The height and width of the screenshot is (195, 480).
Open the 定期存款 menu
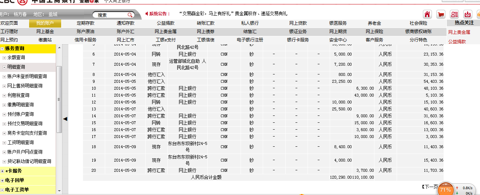[86, 23]
